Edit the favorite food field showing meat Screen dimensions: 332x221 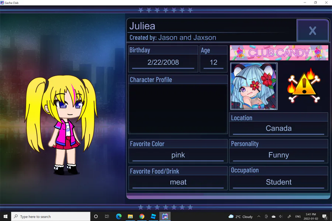pos(178,182)
